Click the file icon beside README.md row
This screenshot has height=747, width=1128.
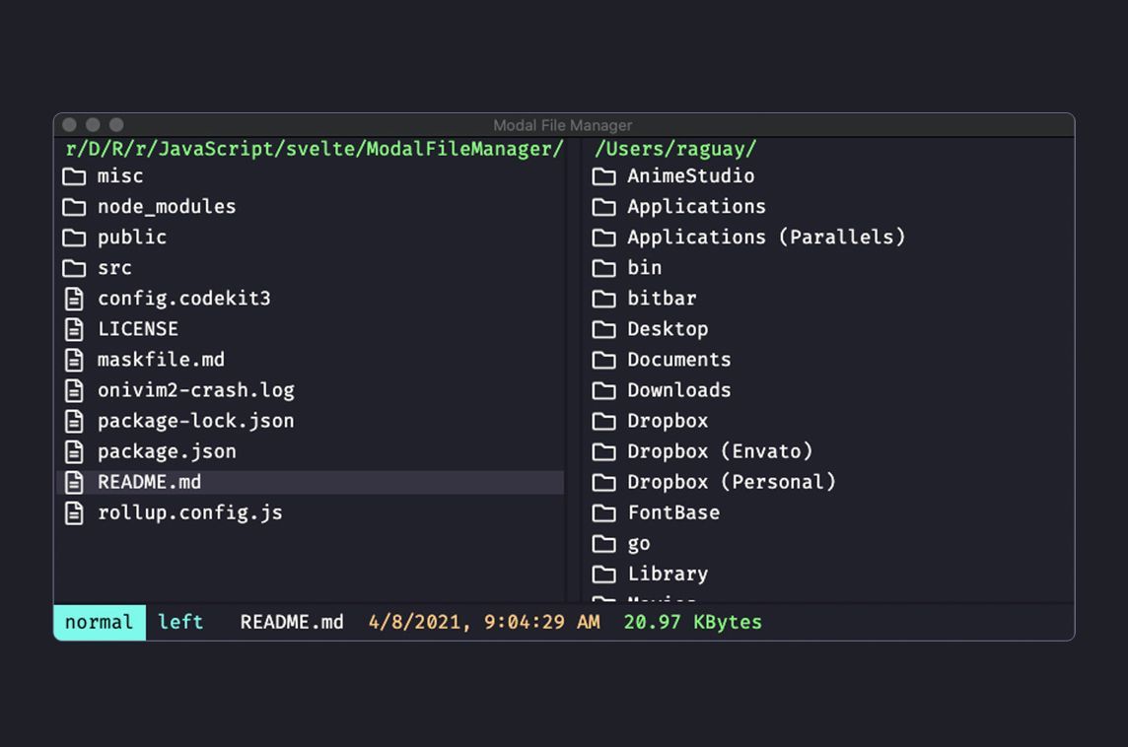point(74,483)
